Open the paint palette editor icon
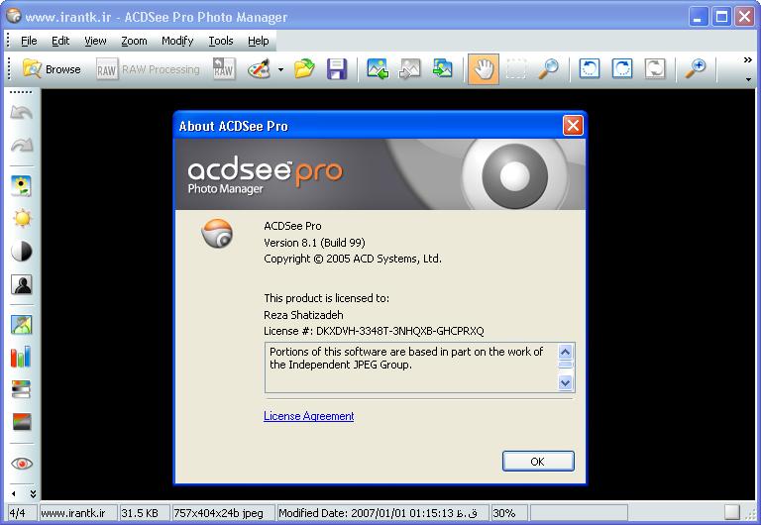Image resolution: width=761 pixels, height=525 pixels. (259, 69)
